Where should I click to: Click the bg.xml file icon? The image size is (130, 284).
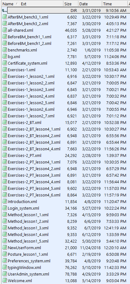4,57
